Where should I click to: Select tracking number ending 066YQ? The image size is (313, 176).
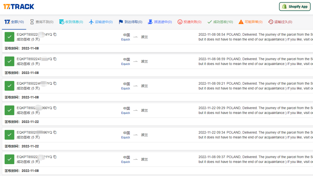click(34, 108)
